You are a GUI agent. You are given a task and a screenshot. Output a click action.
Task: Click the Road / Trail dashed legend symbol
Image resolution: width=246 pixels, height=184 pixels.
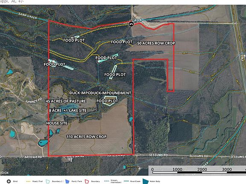(x=28, y=181)
